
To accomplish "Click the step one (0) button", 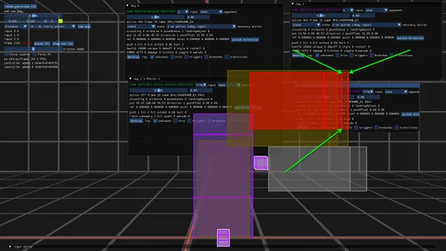I will coord(63,43).
